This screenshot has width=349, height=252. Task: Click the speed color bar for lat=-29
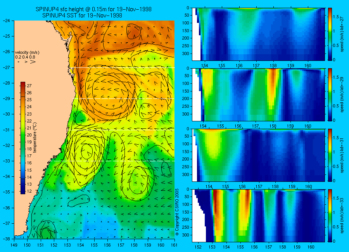tap(330, 95)
